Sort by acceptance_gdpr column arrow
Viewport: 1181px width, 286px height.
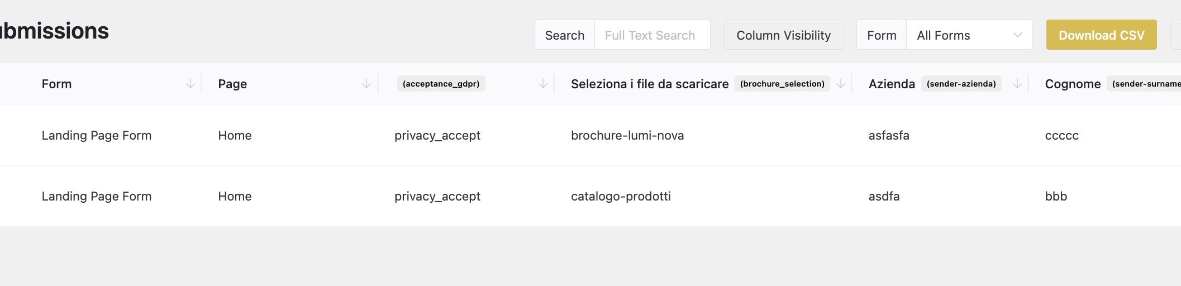pos(542,84)
